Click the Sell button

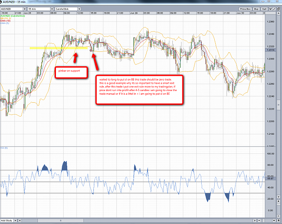[x=264, y=9]
